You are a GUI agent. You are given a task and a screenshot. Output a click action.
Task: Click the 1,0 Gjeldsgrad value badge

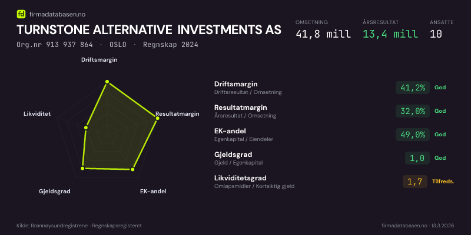417,158
